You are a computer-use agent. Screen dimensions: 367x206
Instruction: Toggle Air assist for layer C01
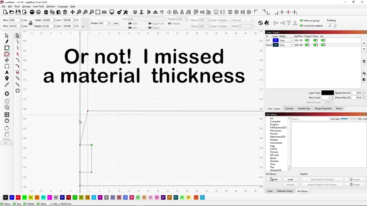click(x=323, y=40)
